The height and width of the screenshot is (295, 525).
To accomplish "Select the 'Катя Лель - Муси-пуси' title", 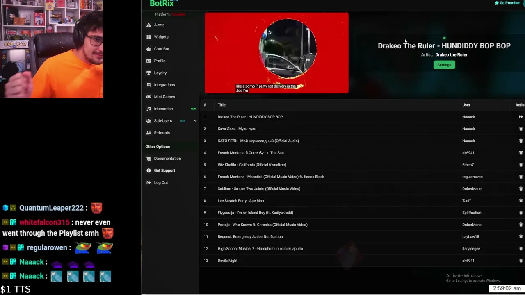I will pos(237,129).
